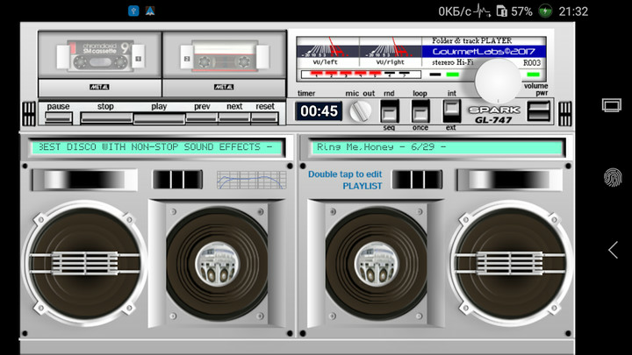Tap the red LED level indicator strip
Viewport: 632px width, 355px height.
pyautogui.click(x=361, y=75)
